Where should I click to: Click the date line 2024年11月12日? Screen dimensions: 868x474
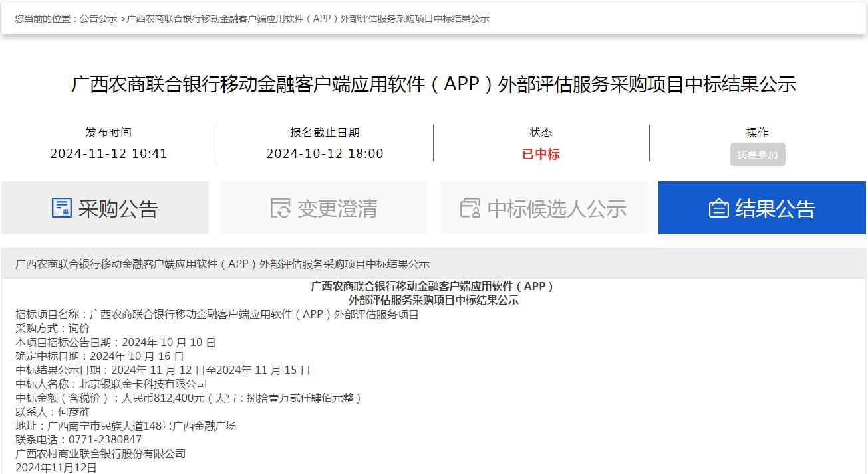(56, 468)
